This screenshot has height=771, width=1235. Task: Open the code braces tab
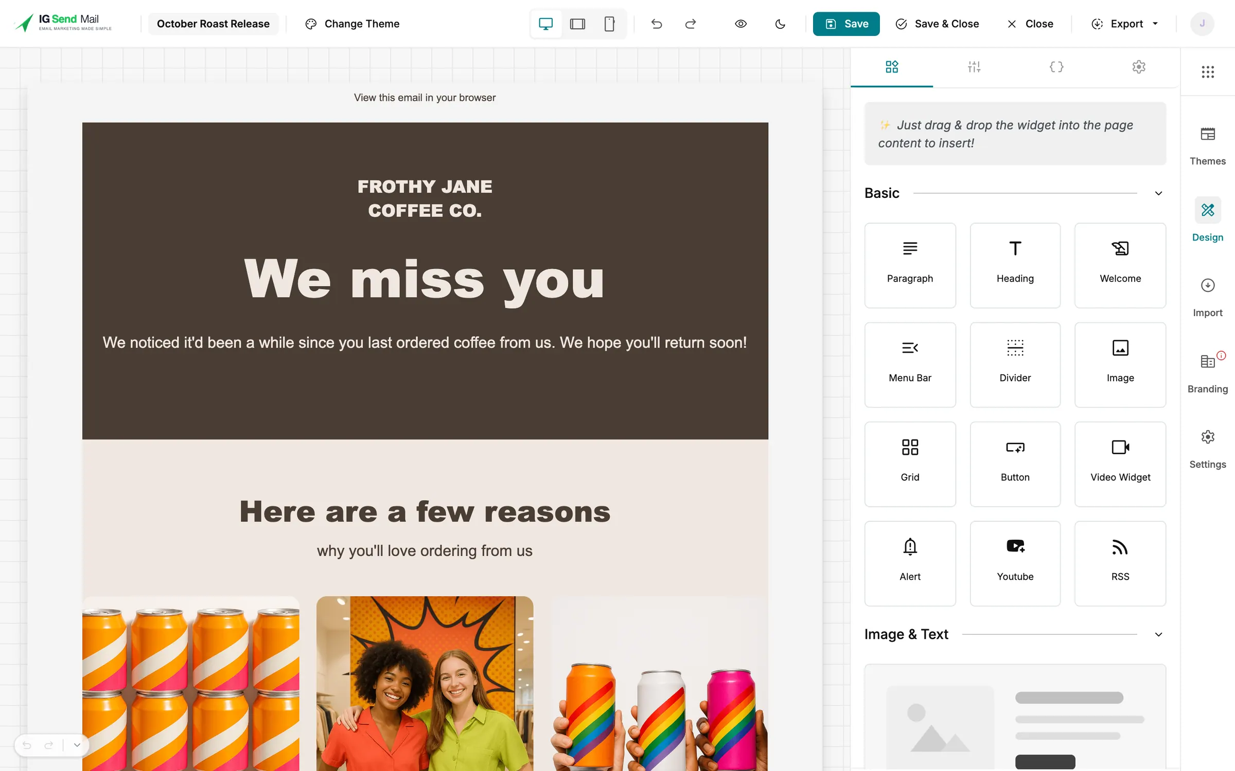1056,67
